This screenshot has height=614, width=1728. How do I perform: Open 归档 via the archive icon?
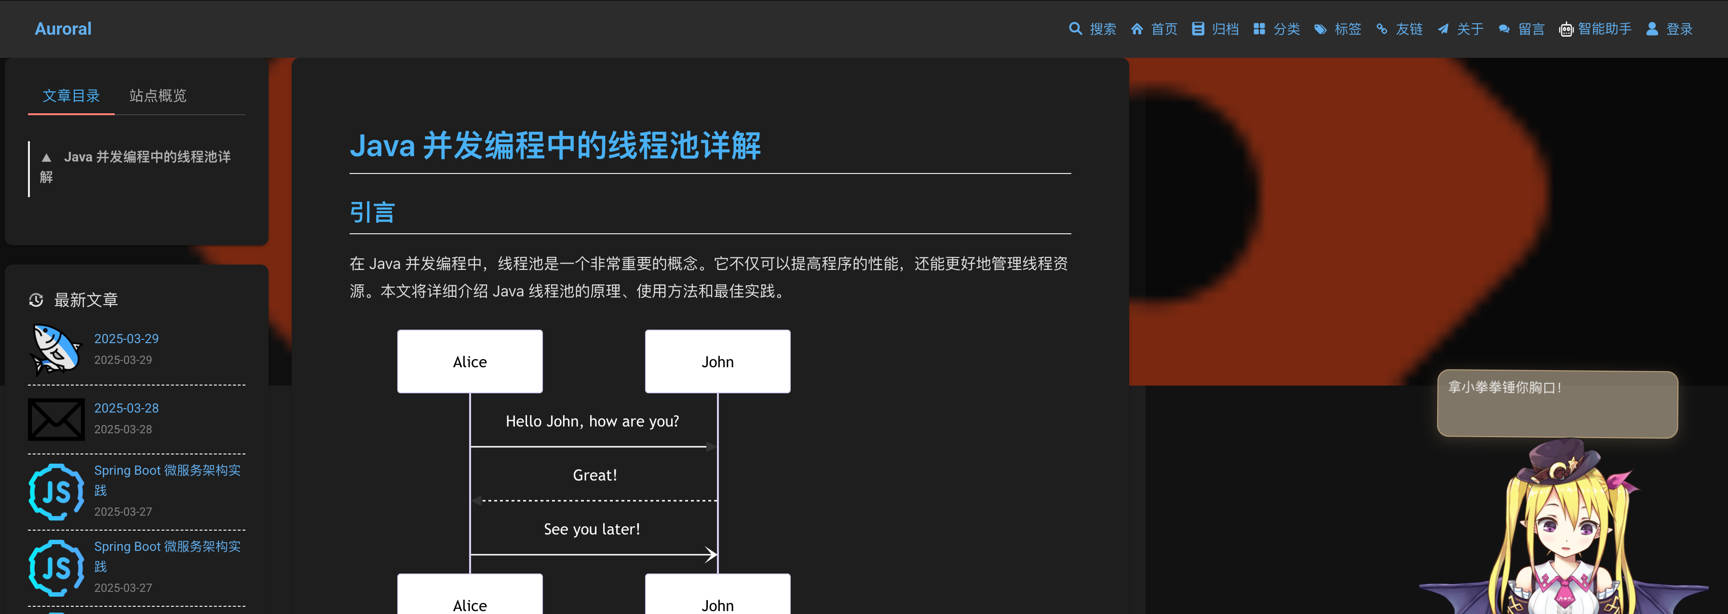1198,29
